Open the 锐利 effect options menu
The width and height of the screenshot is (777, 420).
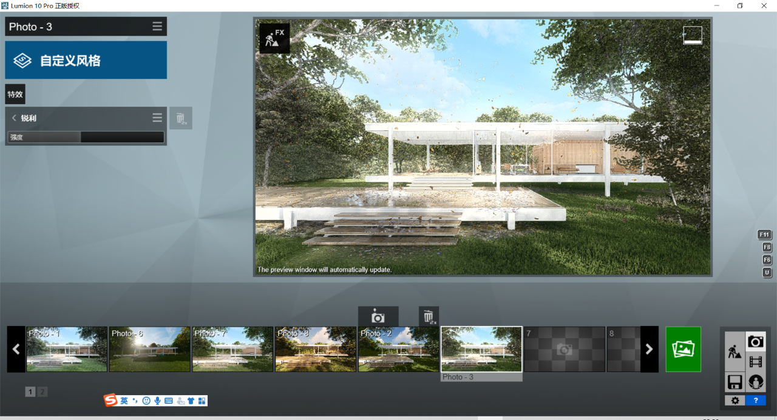tap(157, 118)
